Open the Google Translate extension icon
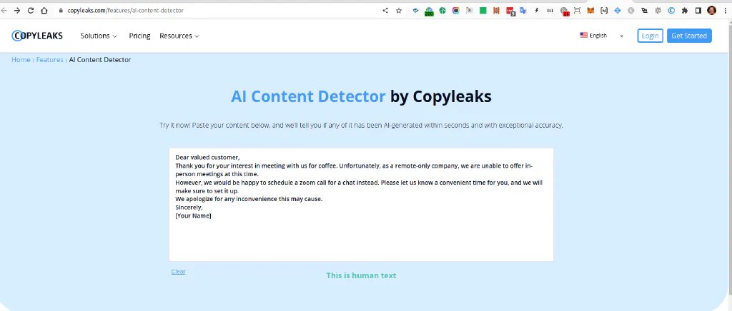 (x=523, y=10)
